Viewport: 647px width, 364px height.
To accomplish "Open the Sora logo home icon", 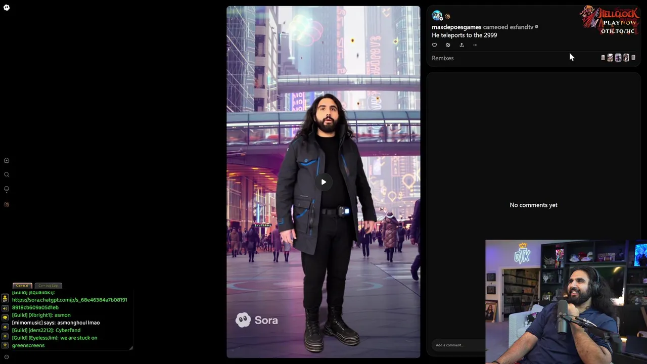I will tap(7, 8).
